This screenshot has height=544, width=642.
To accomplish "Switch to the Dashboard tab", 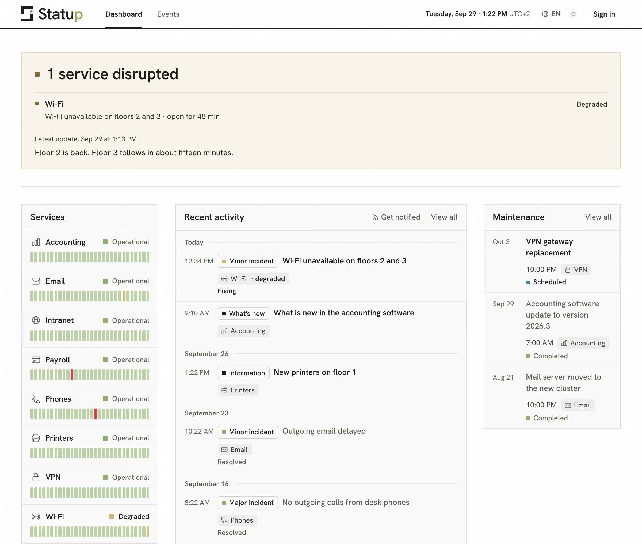I will tap(124, 14).
